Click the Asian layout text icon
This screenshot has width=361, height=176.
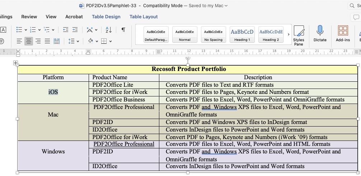click(90, 30)
